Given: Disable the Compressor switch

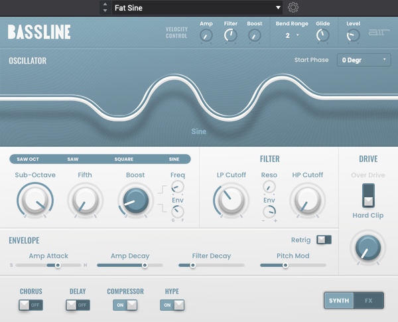Looking at the screenshot, I should point(125,305).
